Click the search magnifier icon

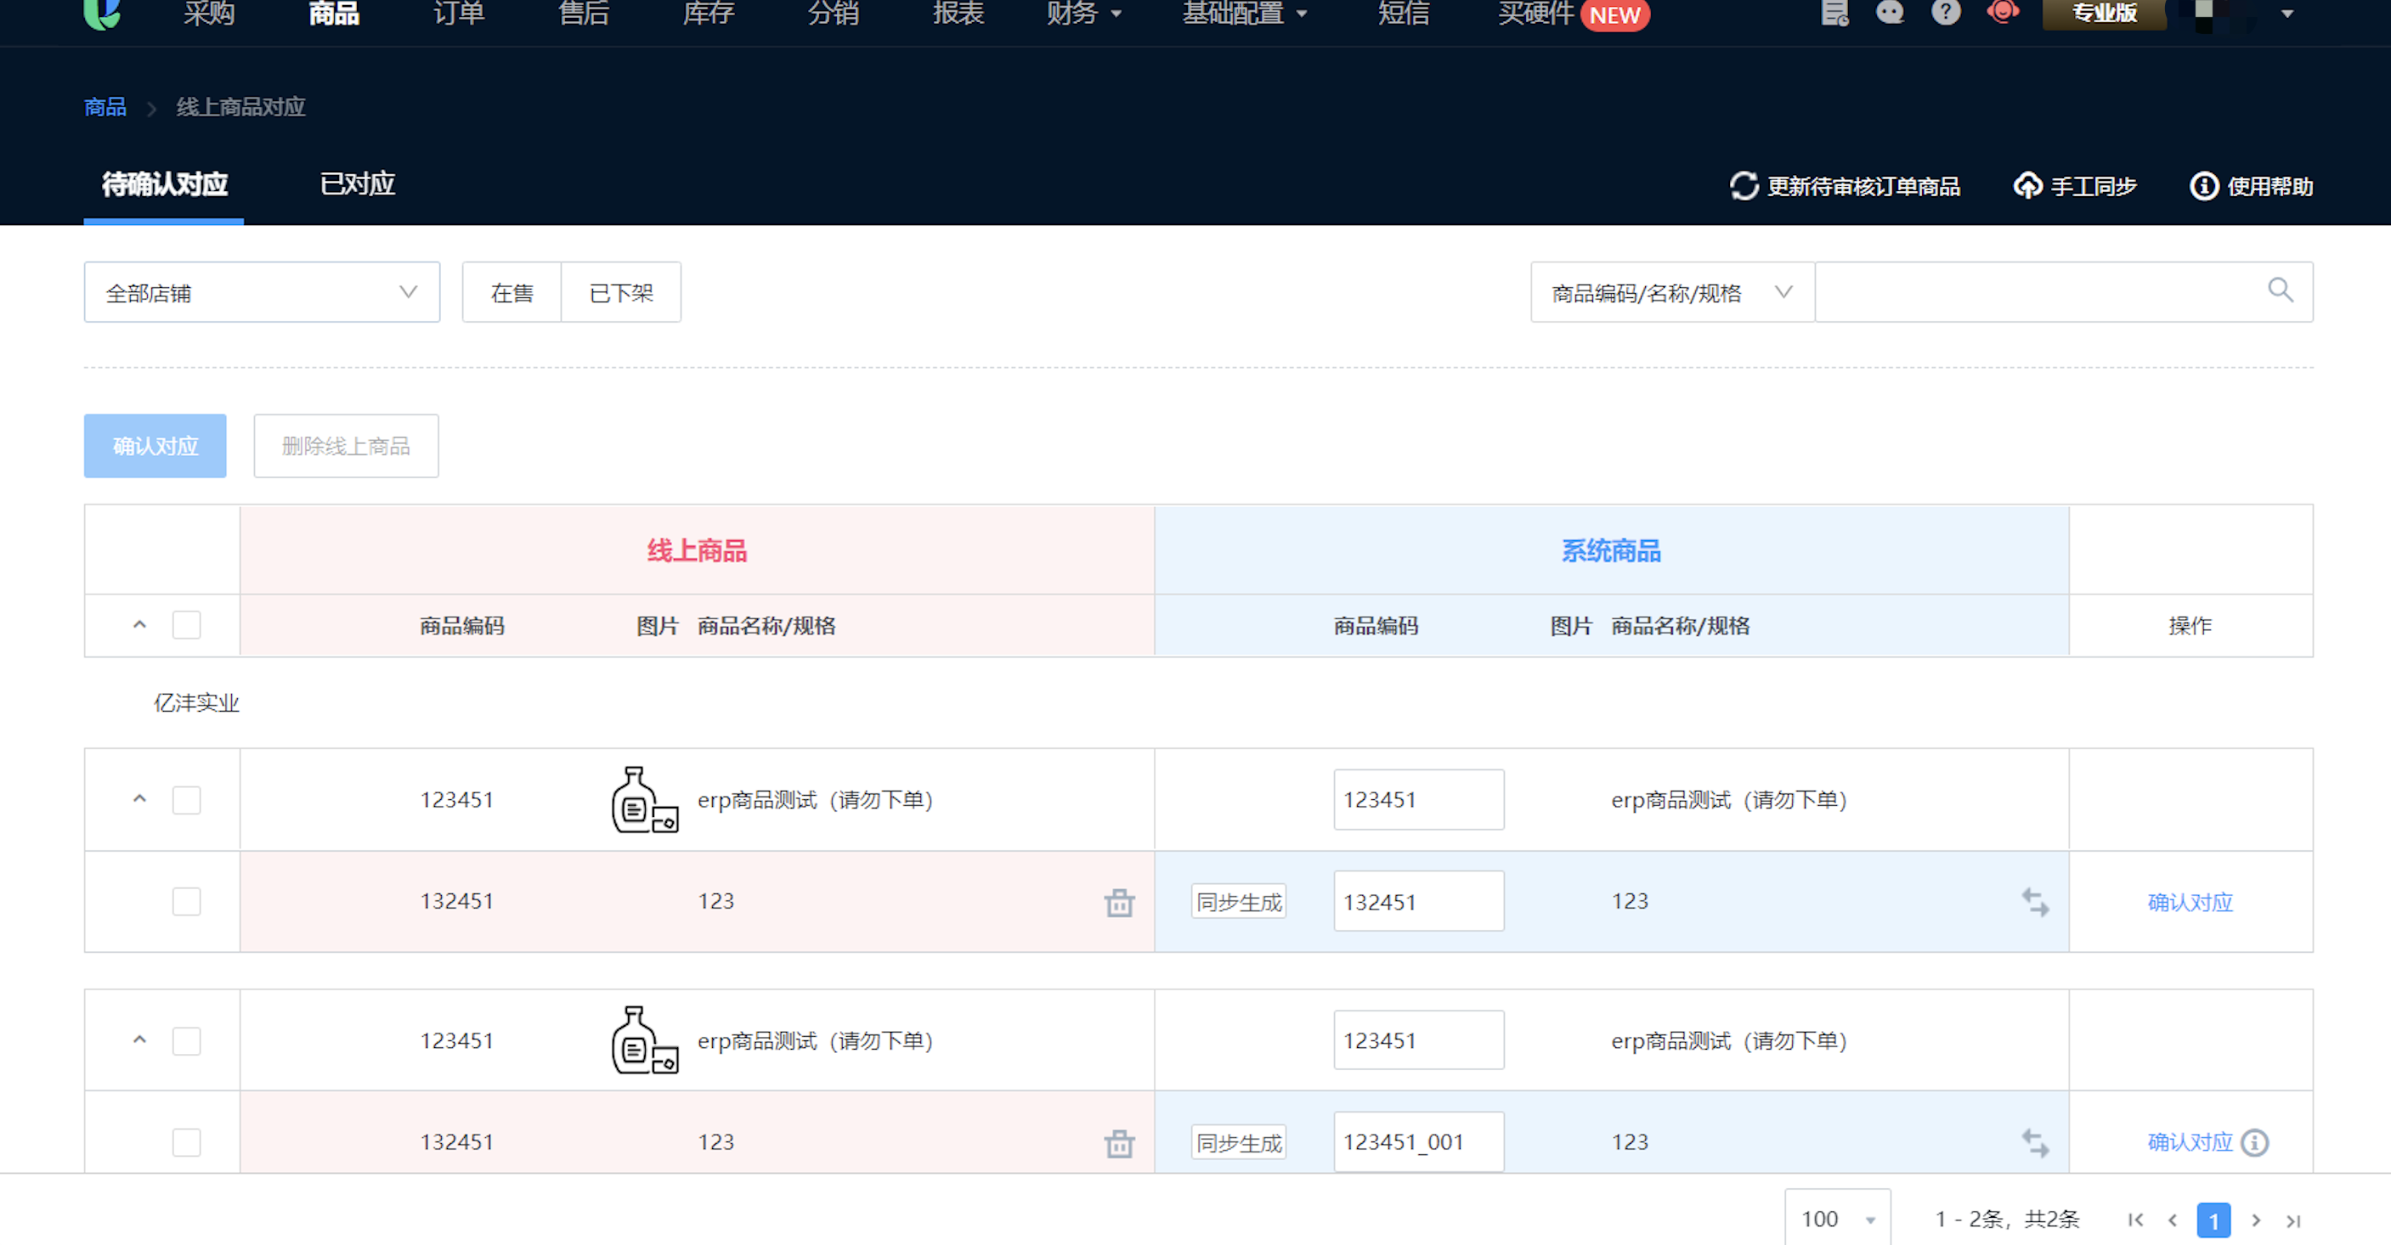(2280, 290)
